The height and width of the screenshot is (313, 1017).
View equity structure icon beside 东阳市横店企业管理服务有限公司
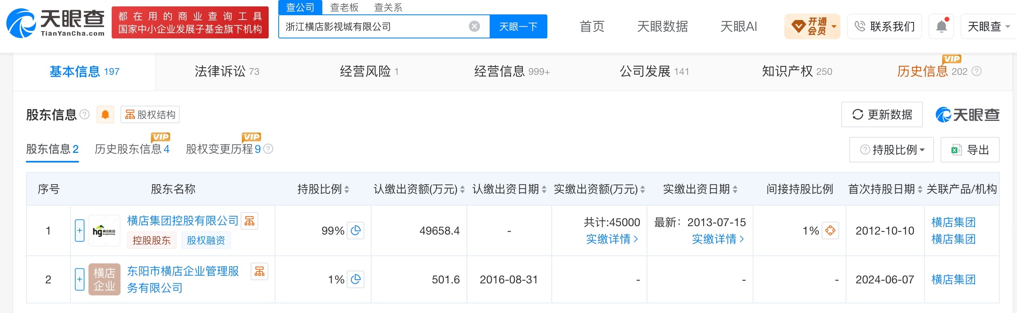(x=259, y=271)
